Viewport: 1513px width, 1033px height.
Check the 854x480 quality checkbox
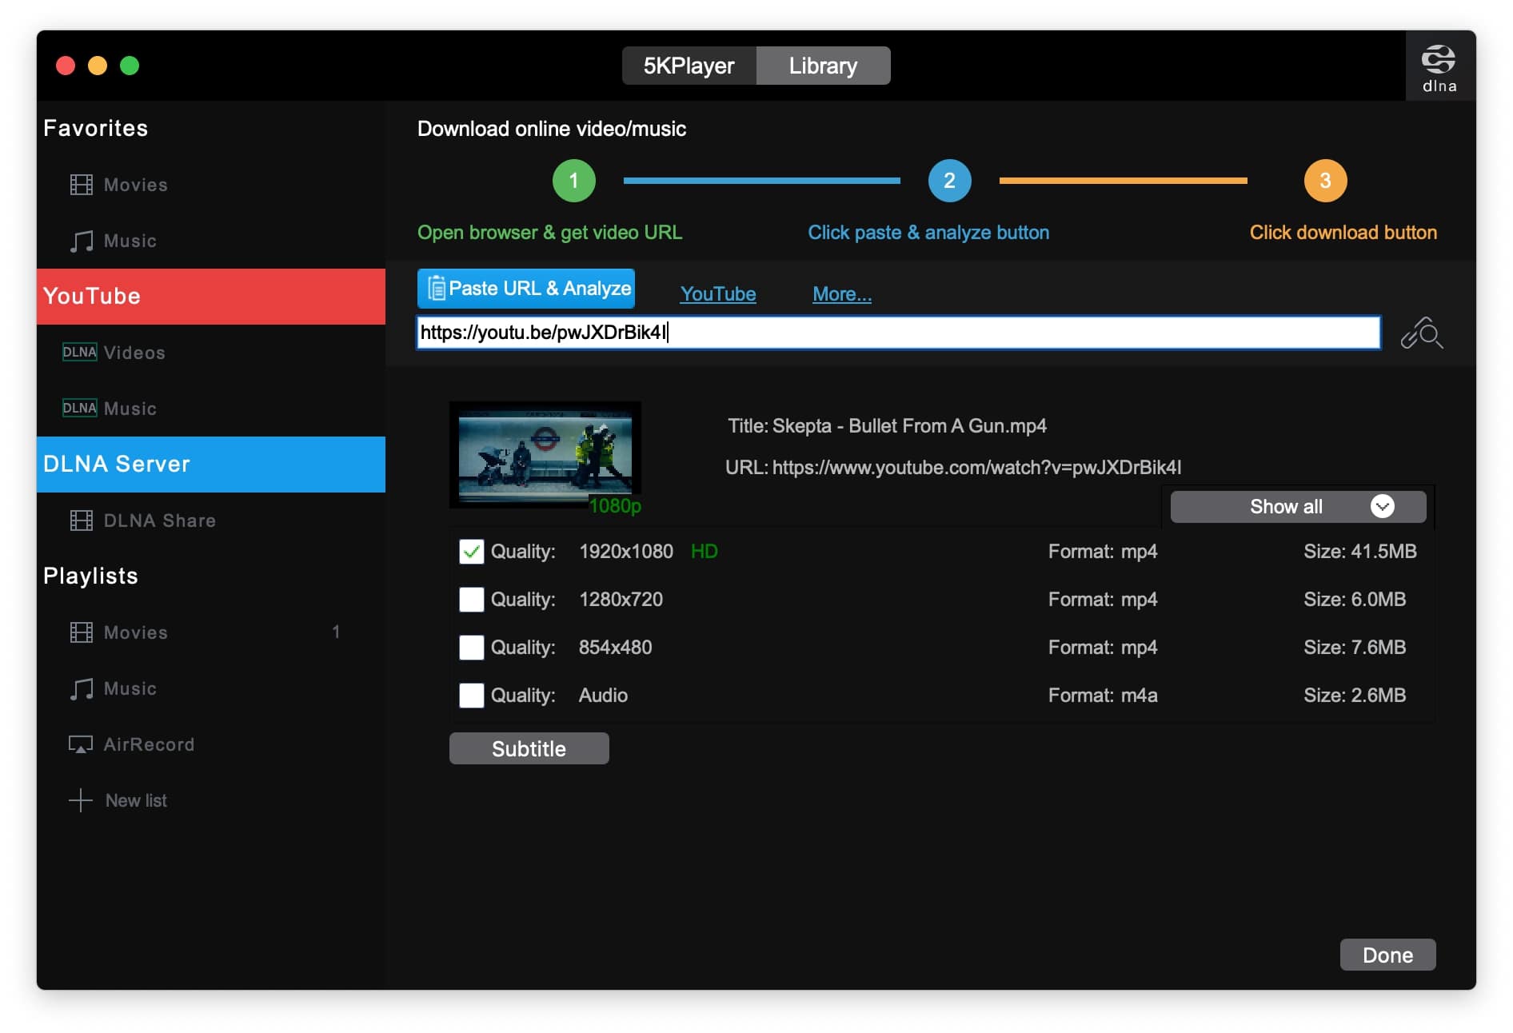point(472,648)
